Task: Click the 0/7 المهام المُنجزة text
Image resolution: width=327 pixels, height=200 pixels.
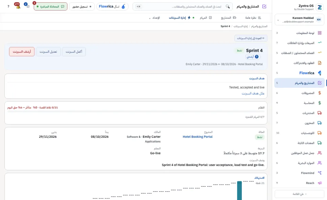Action: 255,117
